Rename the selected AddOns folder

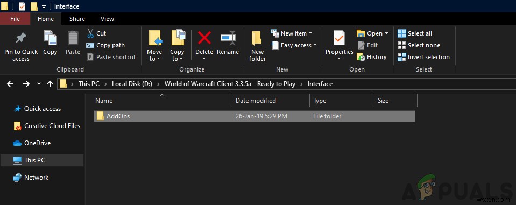pos(228,43)
